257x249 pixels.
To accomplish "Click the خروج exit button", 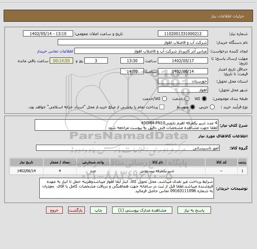I will coord(54,210).
